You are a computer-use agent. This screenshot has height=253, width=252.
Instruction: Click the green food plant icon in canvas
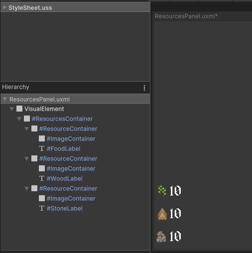click(x=162, y=191)
